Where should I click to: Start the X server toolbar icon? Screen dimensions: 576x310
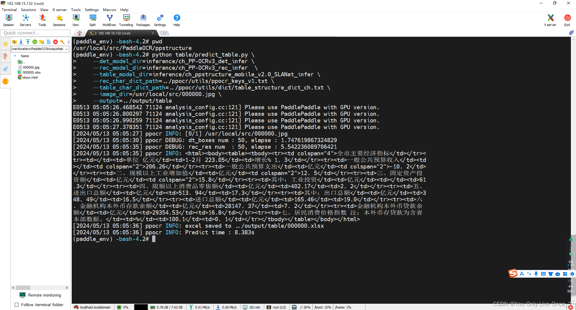click(550, 20)
